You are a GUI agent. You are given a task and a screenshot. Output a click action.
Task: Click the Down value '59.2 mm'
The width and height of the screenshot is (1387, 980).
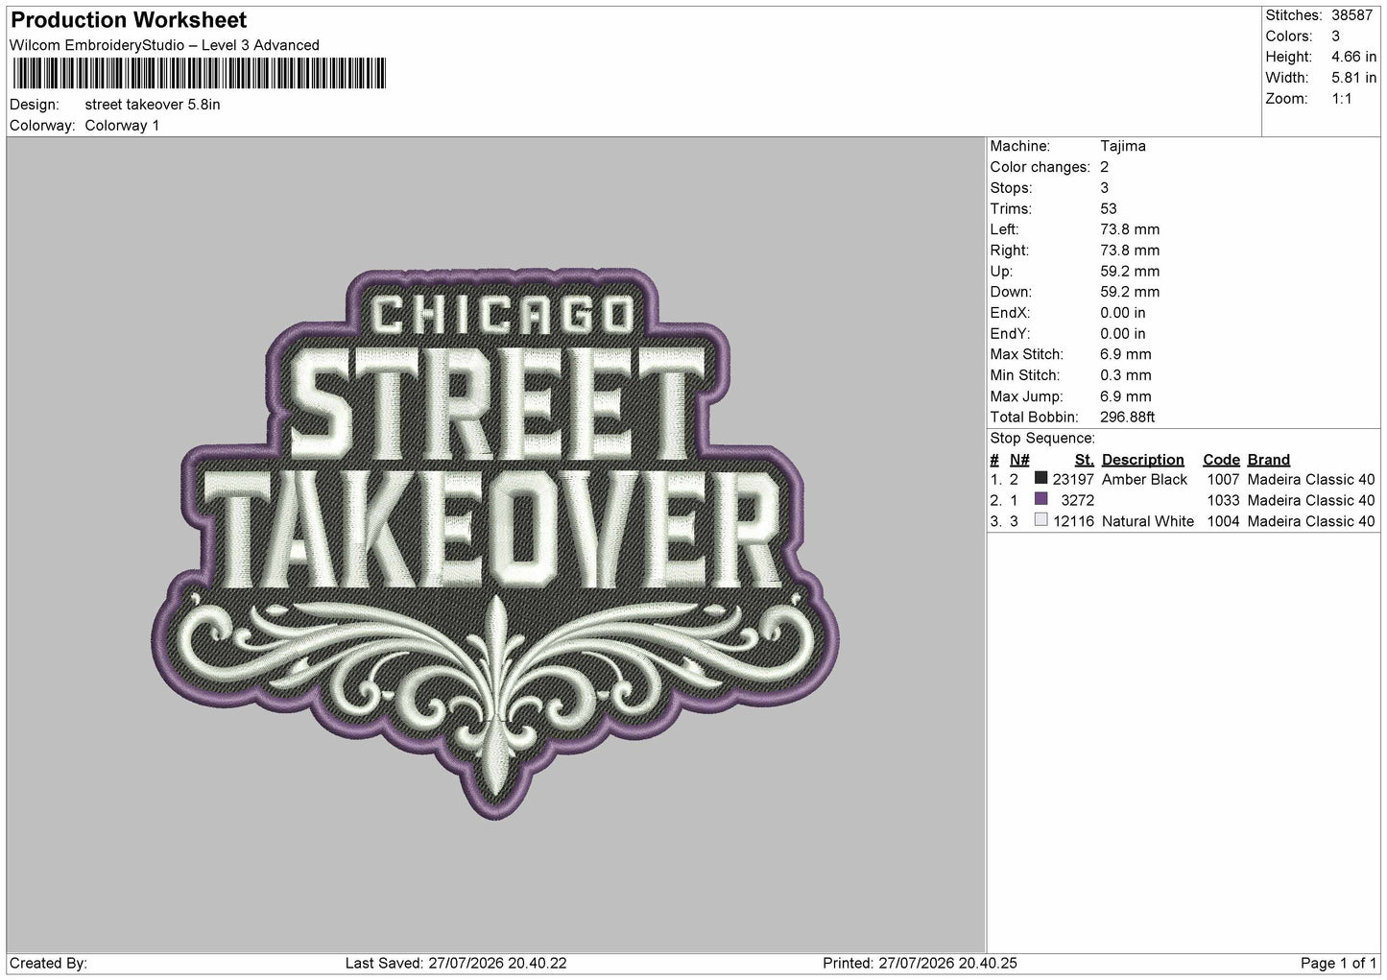tap(1130, 292)
